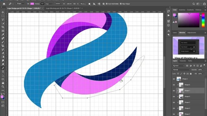Select the Brush tool
Viewport: 207px width, 116px height.
coord(3,42)
